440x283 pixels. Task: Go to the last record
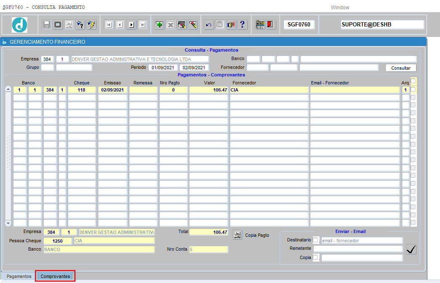coord(143,25)
